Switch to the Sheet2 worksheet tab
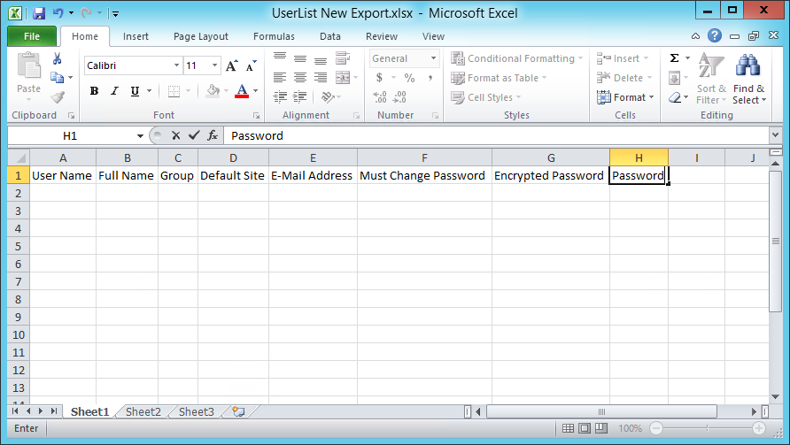This screenshot has width=790, height=445. (143, 411)
